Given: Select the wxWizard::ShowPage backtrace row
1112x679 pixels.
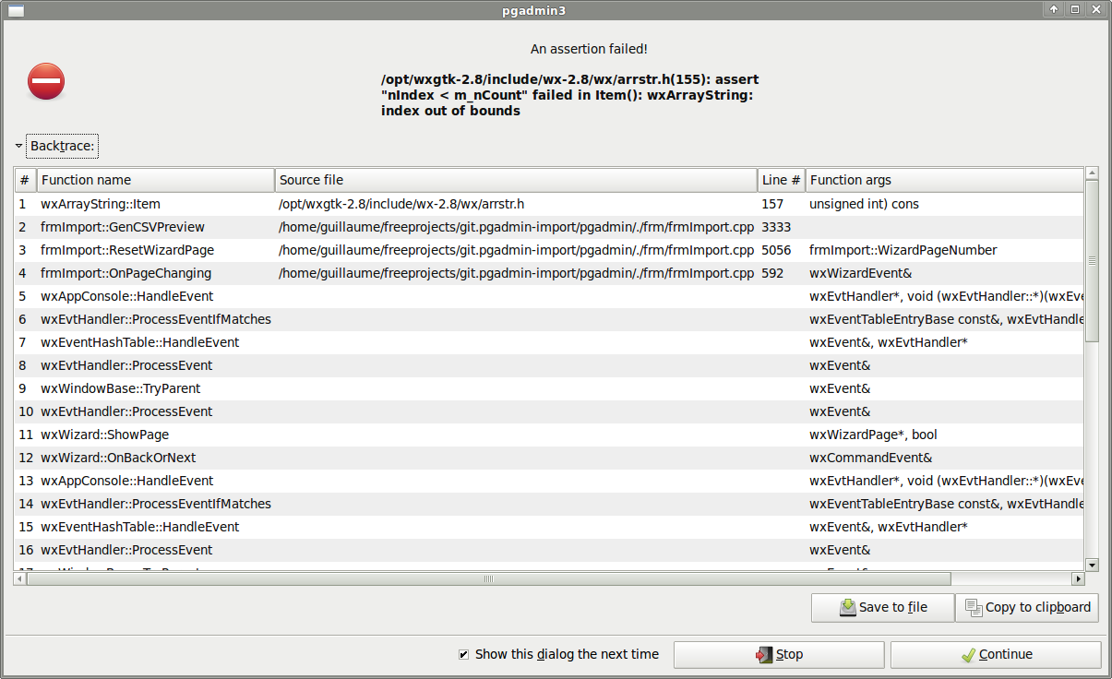Looking at the screenshot, I should click(x=104, y=435).
